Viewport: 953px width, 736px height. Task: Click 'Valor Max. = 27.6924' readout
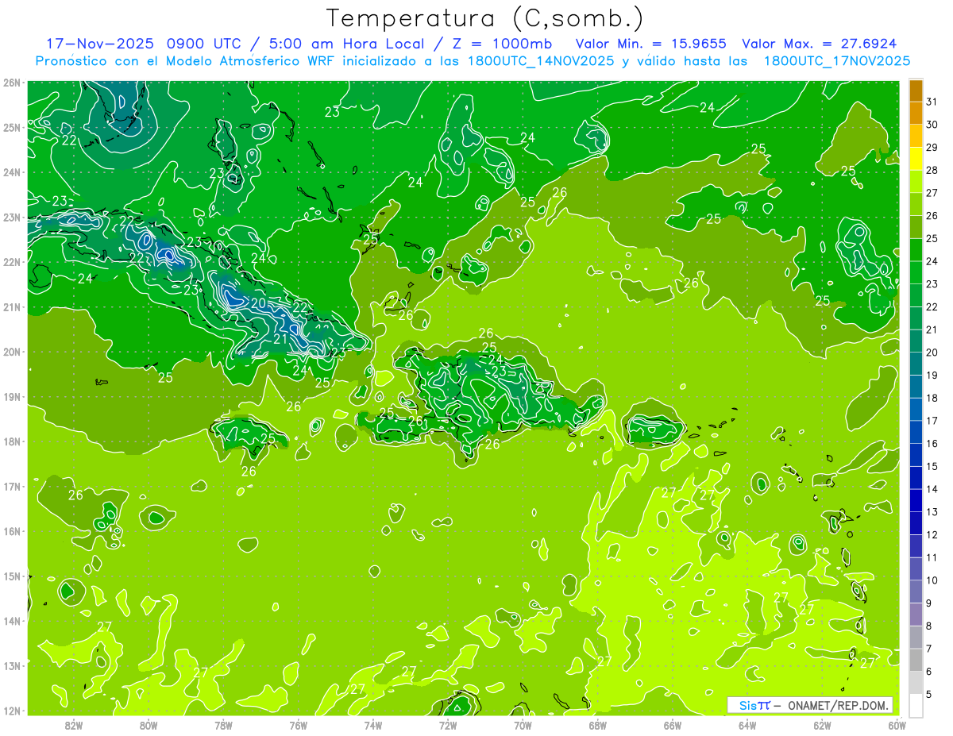pyautogui.click(x=820, y=44)
